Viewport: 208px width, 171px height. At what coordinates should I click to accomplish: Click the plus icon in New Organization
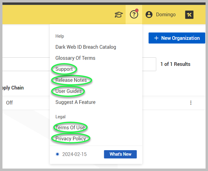tap(156, 38)
